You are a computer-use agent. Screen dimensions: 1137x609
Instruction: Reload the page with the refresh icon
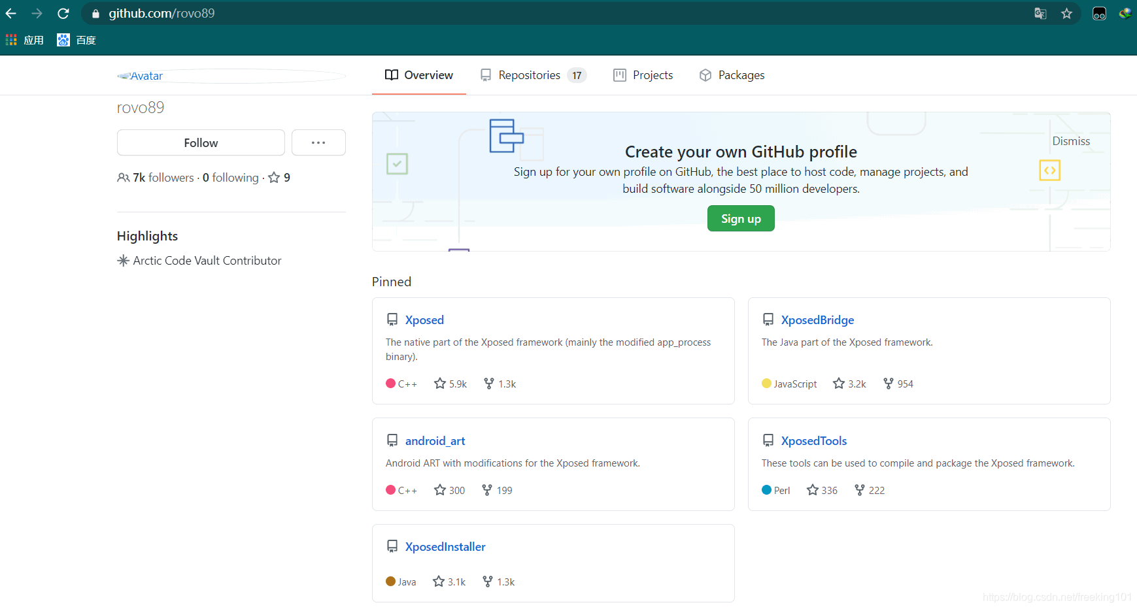click(x=63, y=13)
